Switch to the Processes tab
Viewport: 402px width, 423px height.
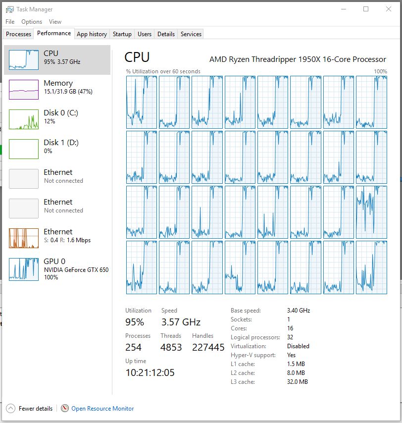point(19,34)
